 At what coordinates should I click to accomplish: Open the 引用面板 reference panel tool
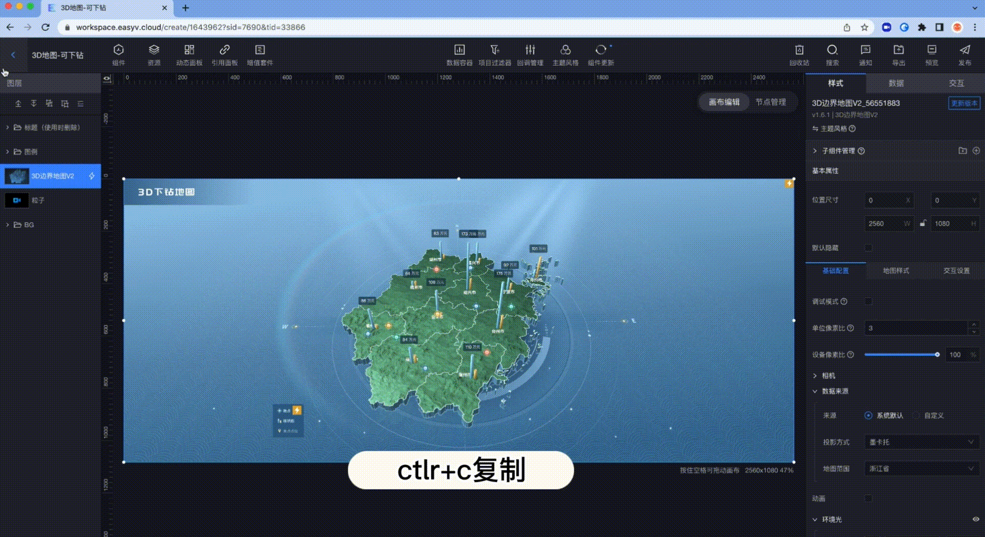click(x=225, y=54)
